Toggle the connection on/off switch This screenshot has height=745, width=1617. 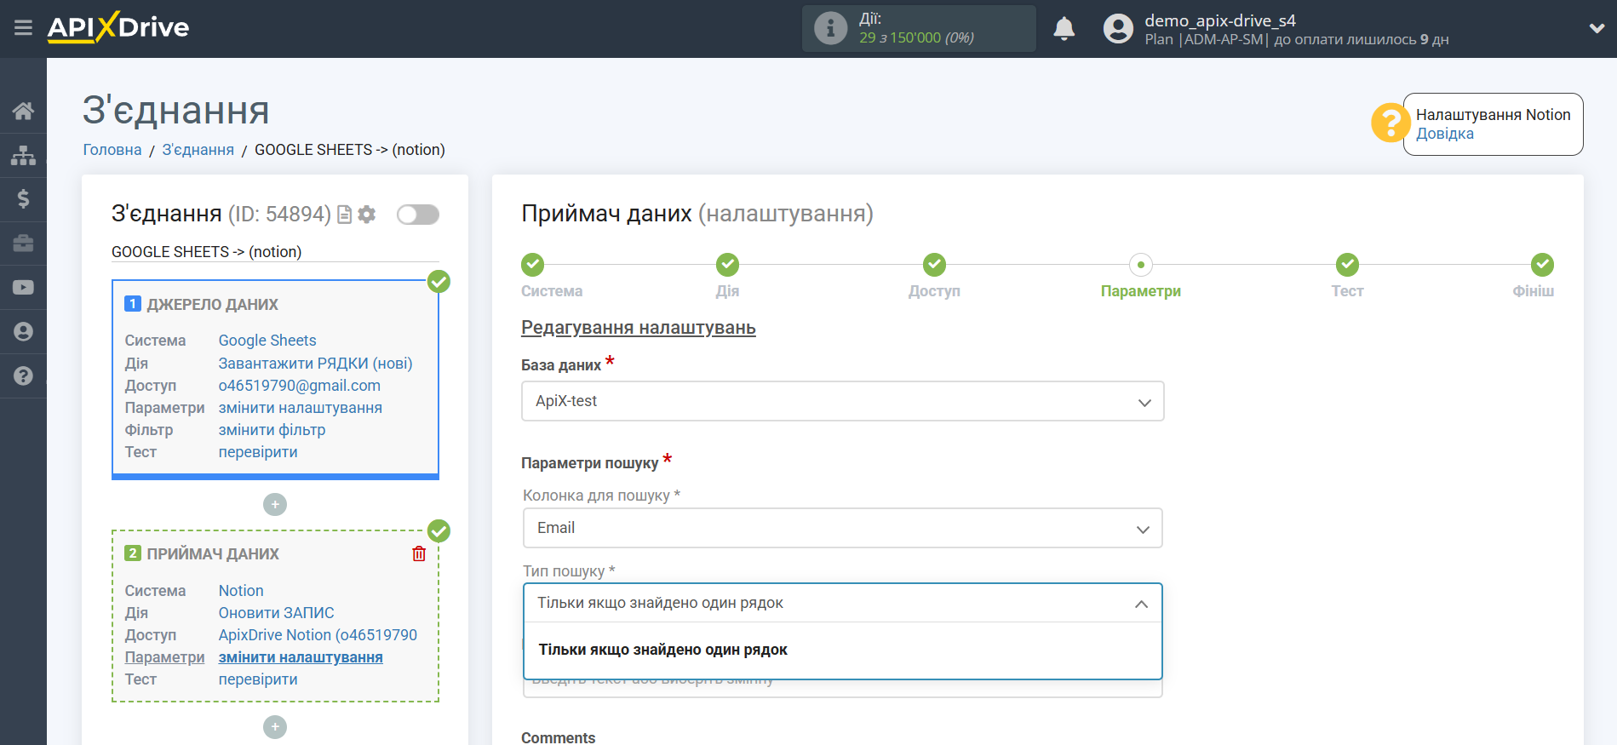(418, 215)
